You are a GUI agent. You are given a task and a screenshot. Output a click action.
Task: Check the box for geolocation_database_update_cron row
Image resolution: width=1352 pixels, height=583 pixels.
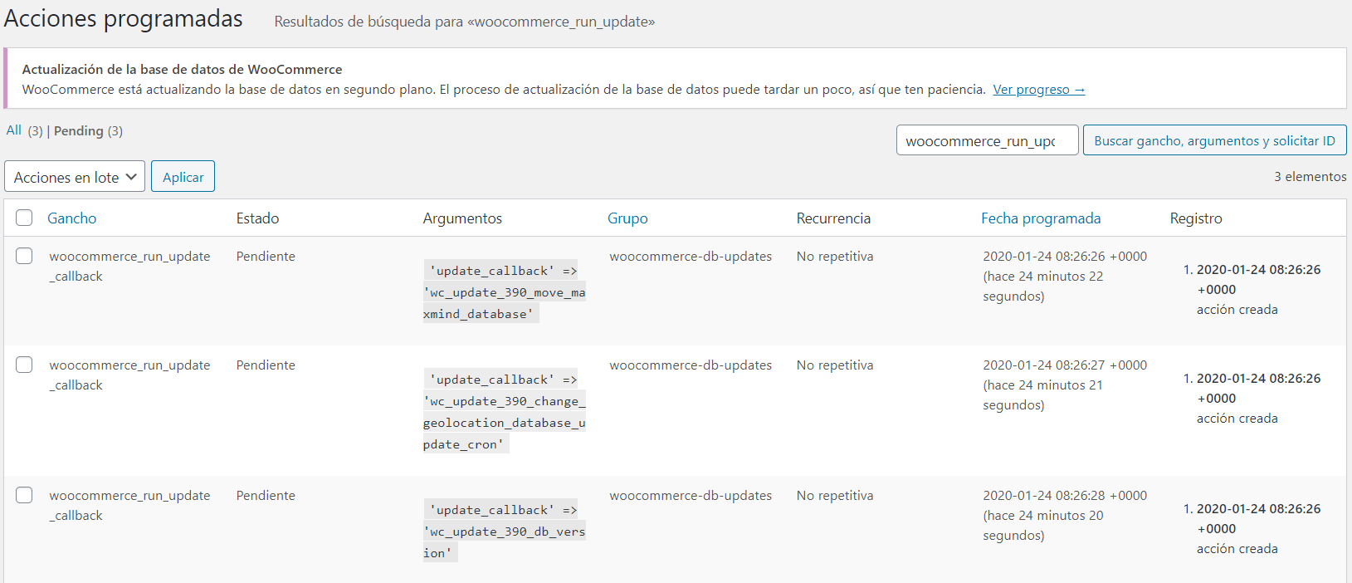click(24, 365)
